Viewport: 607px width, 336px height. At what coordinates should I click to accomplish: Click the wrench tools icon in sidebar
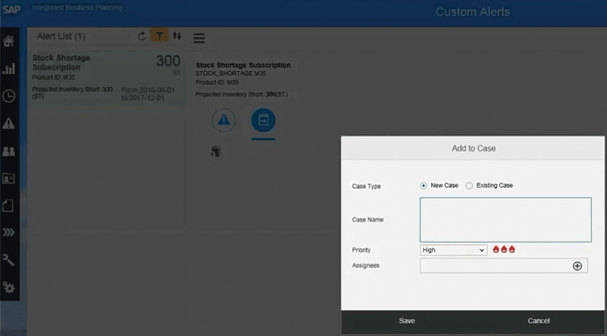coord(8,260)
